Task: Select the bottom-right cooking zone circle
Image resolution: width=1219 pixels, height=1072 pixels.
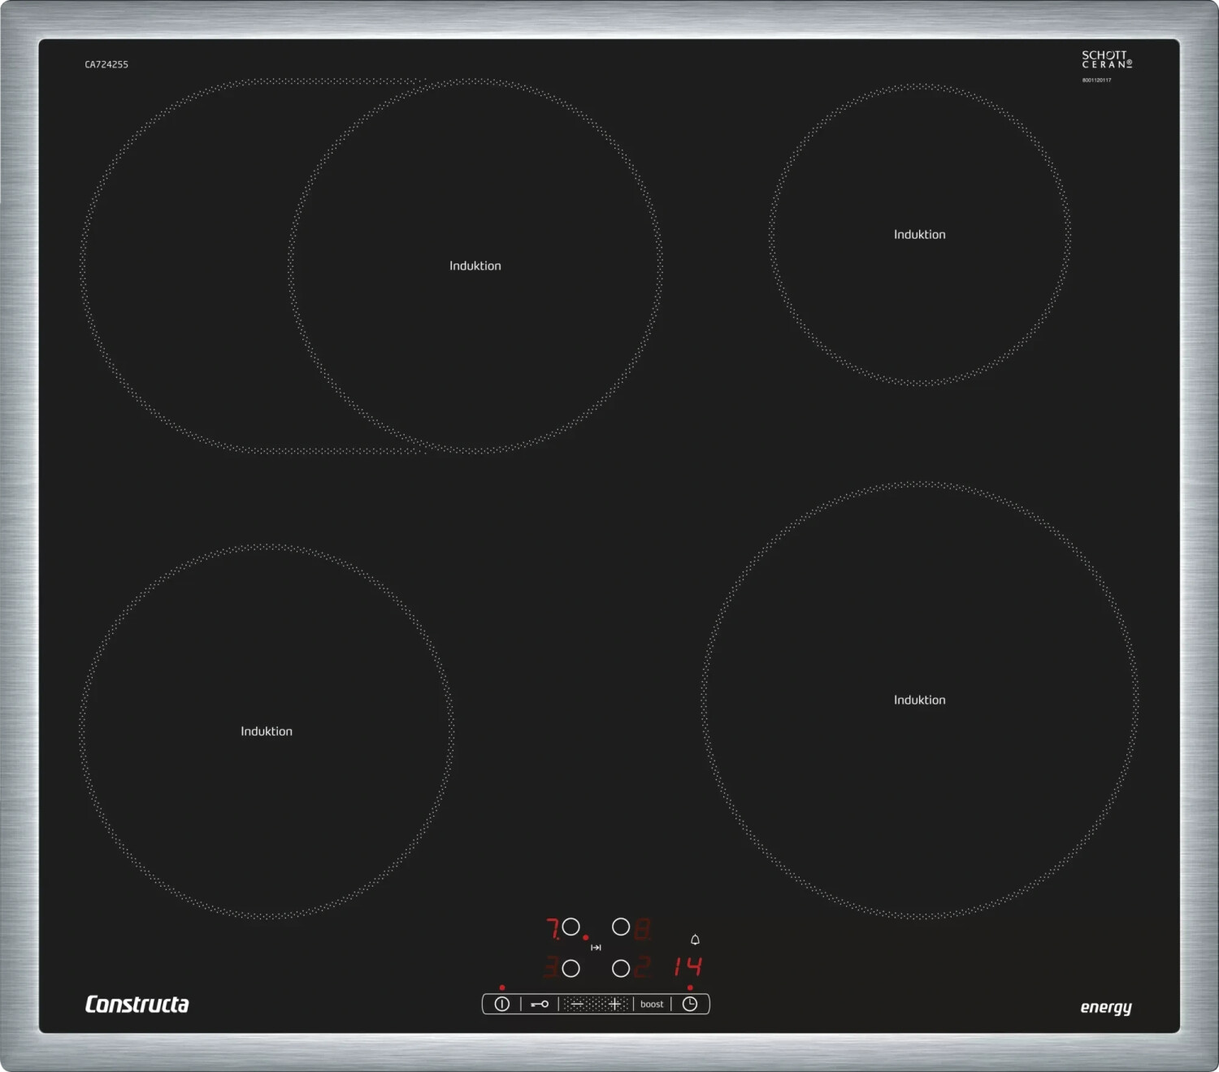Action: point(621,969)
